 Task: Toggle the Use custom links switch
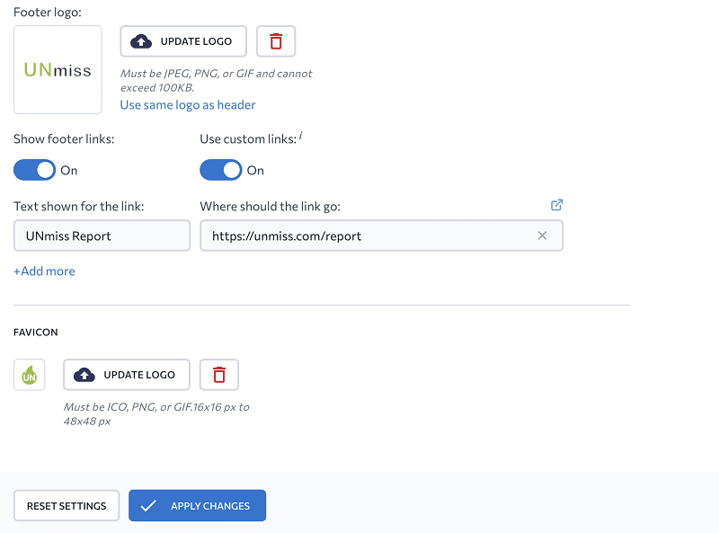pos(220,170)
